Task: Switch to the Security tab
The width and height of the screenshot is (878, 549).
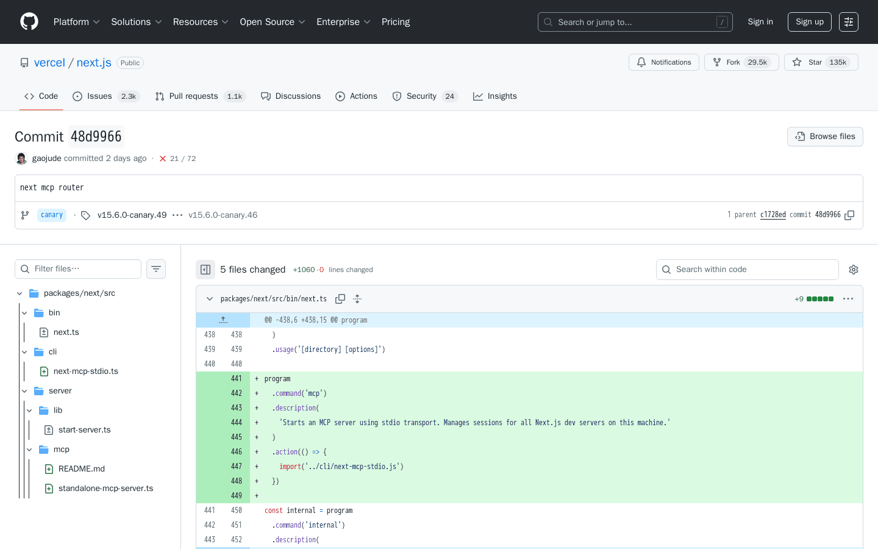Action: coord(425,96)
